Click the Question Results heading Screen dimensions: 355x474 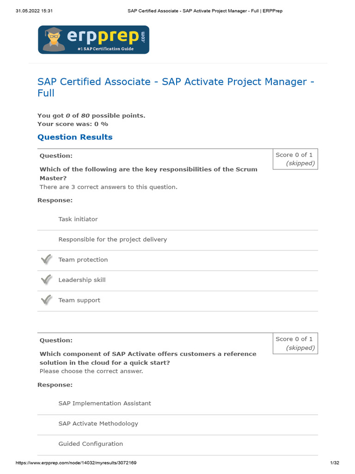[75, 137]
